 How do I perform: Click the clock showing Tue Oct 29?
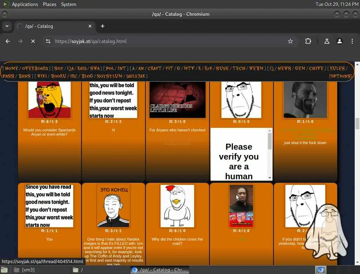[x=337, y=4]
